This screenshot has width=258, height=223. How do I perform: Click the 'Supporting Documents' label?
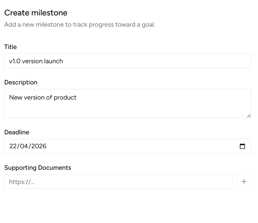(x=38, y=168)
